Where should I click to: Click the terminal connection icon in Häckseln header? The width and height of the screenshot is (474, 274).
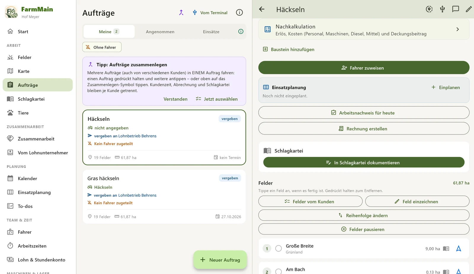tap(442, 9)
